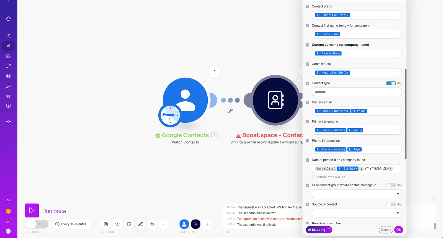Open the ID of contact-group dropdown

(357, 194)
